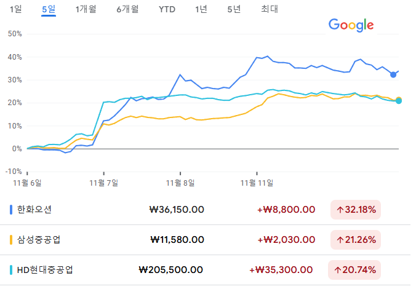Click the 50% y-axis label
The height and width of the screenshot is (289, 416).
coord(15,34)
